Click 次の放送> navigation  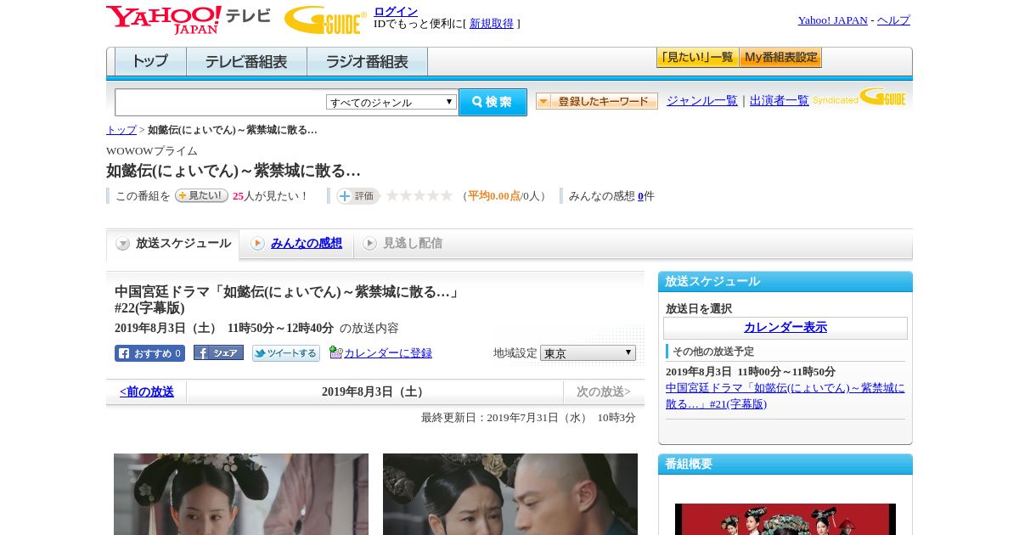pyautogui.click(x=604, y=392)
